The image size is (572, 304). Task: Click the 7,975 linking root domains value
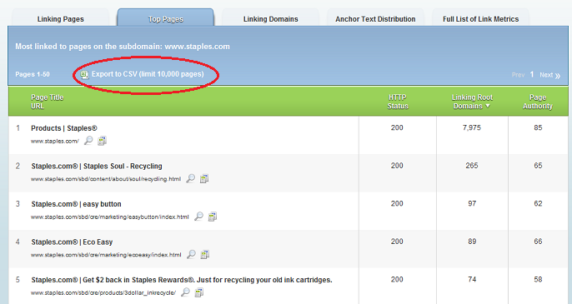click(x=472, y=128)
